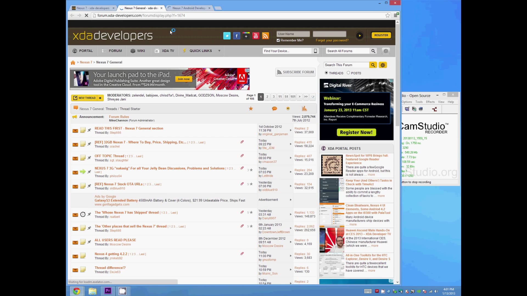527x296 pixels.
Task: Expand the round yellow arrow in thread header
Action: tap(288, 109)
